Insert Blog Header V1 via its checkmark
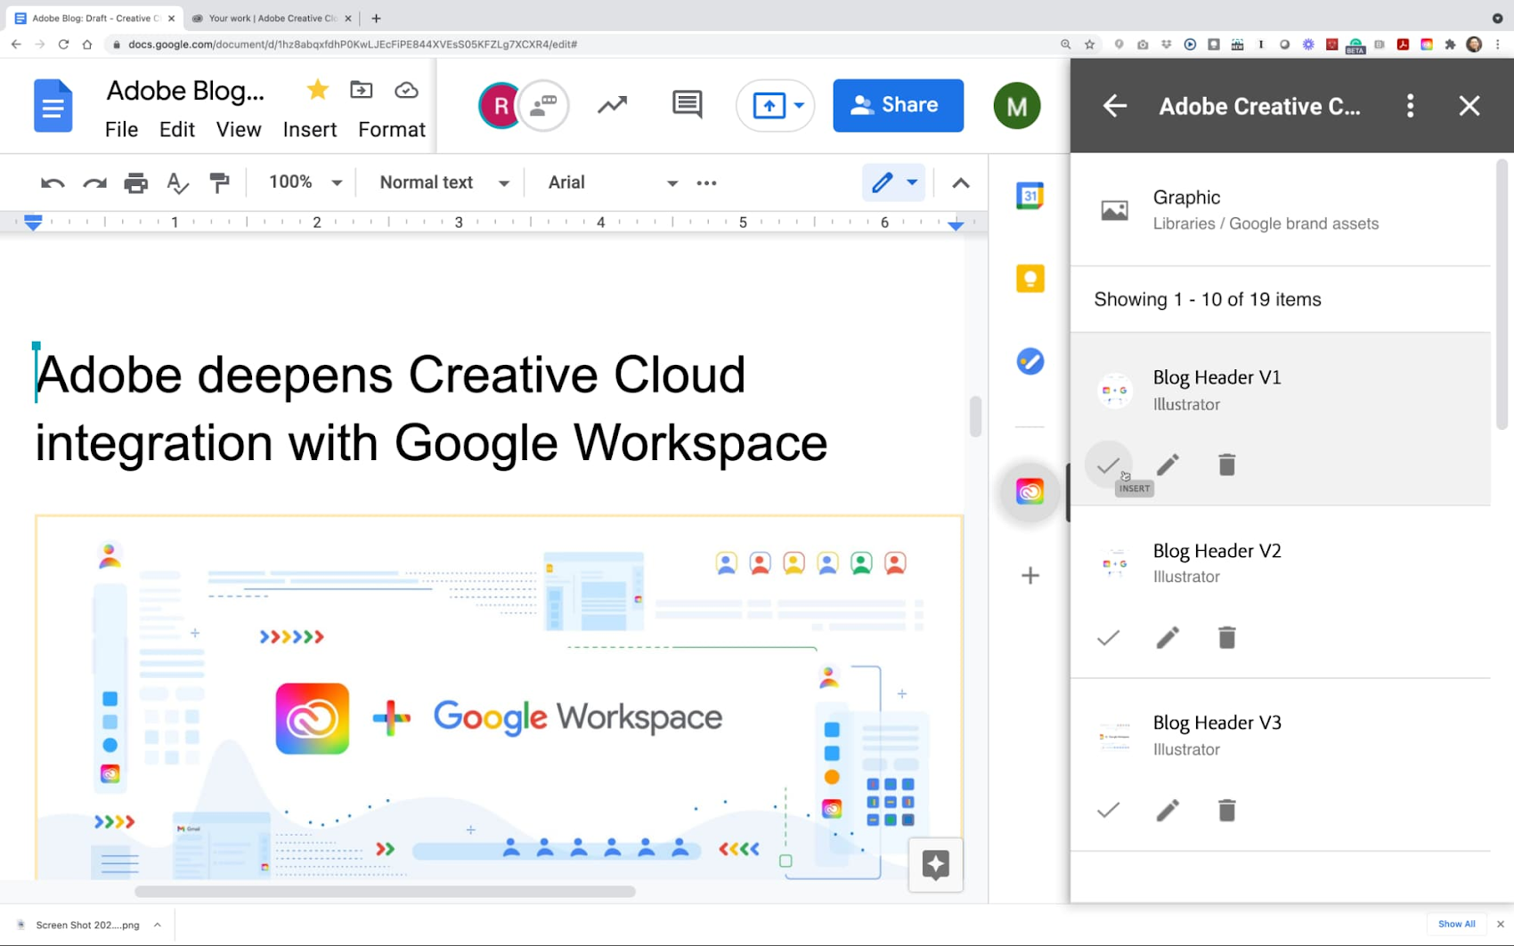Viewport: 1514px width, 946px height. (1108, 465)
